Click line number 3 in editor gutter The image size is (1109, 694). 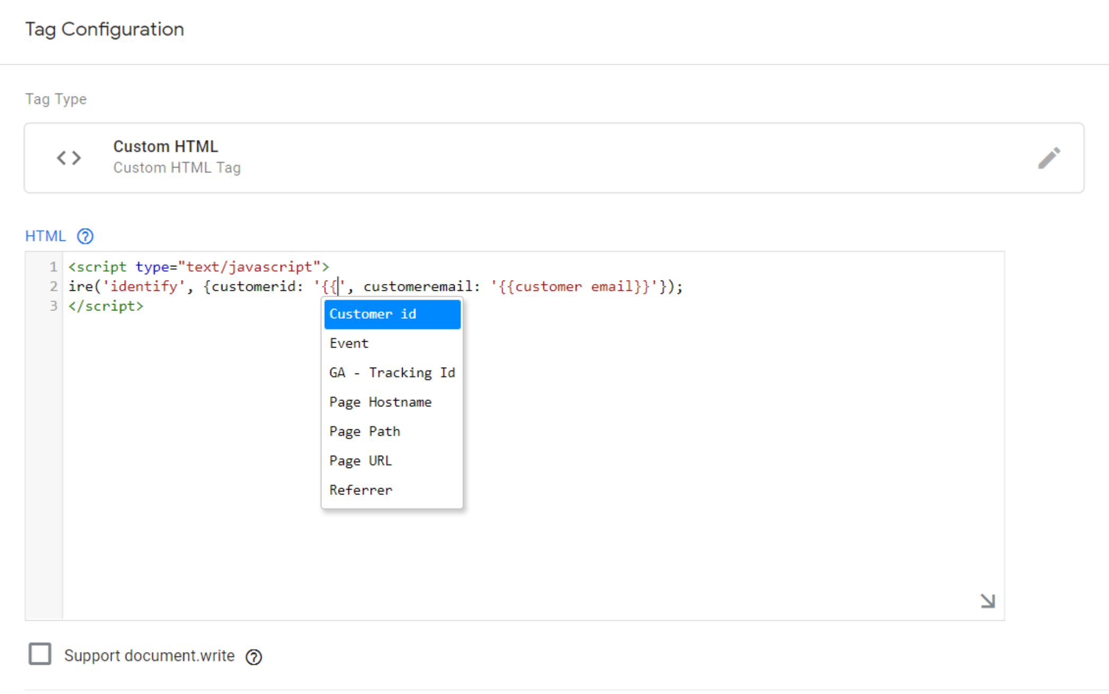click(x=54, y=306)
